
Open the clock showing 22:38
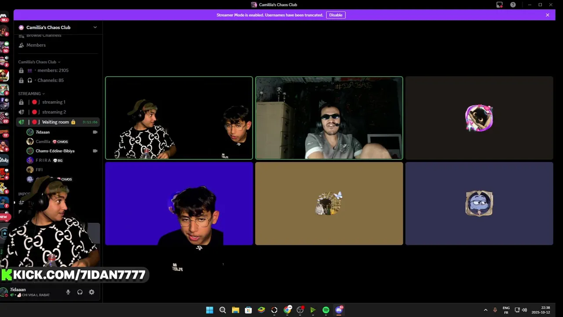[x=541, y=310]
